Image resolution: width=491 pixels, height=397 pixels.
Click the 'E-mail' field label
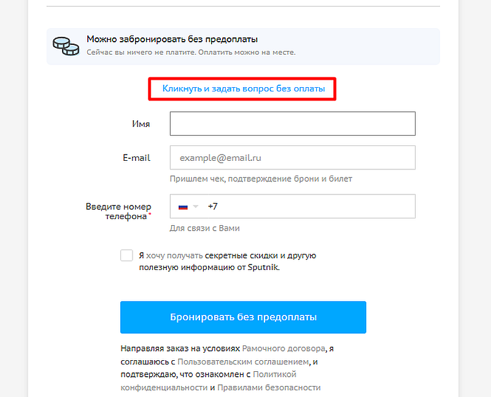tap(136, 158)
